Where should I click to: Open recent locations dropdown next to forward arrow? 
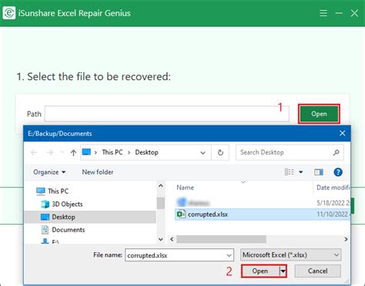(x=62, y=152)
